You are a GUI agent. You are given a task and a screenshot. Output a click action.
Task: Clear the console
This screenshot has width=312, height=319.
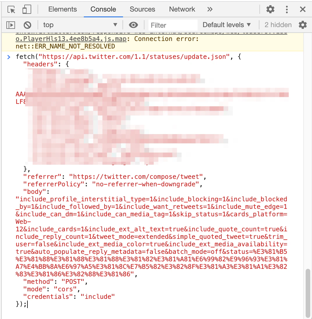pos(27,25)
